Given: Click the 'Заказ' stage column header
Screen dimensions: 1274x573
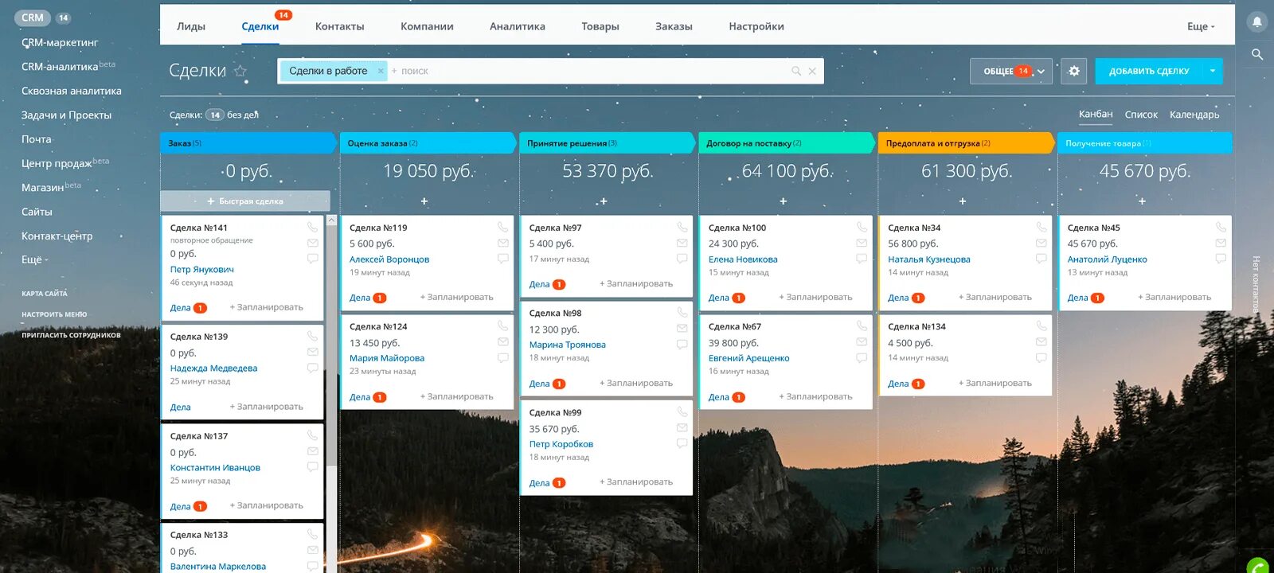Looking at the screenshot, I should (x=248, y=143).
